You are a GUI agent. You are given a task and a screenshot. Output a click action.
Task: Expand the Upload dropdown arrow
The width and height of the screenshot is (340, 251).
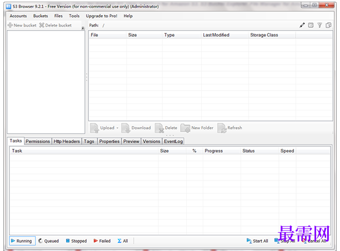(x=117, y=128)
